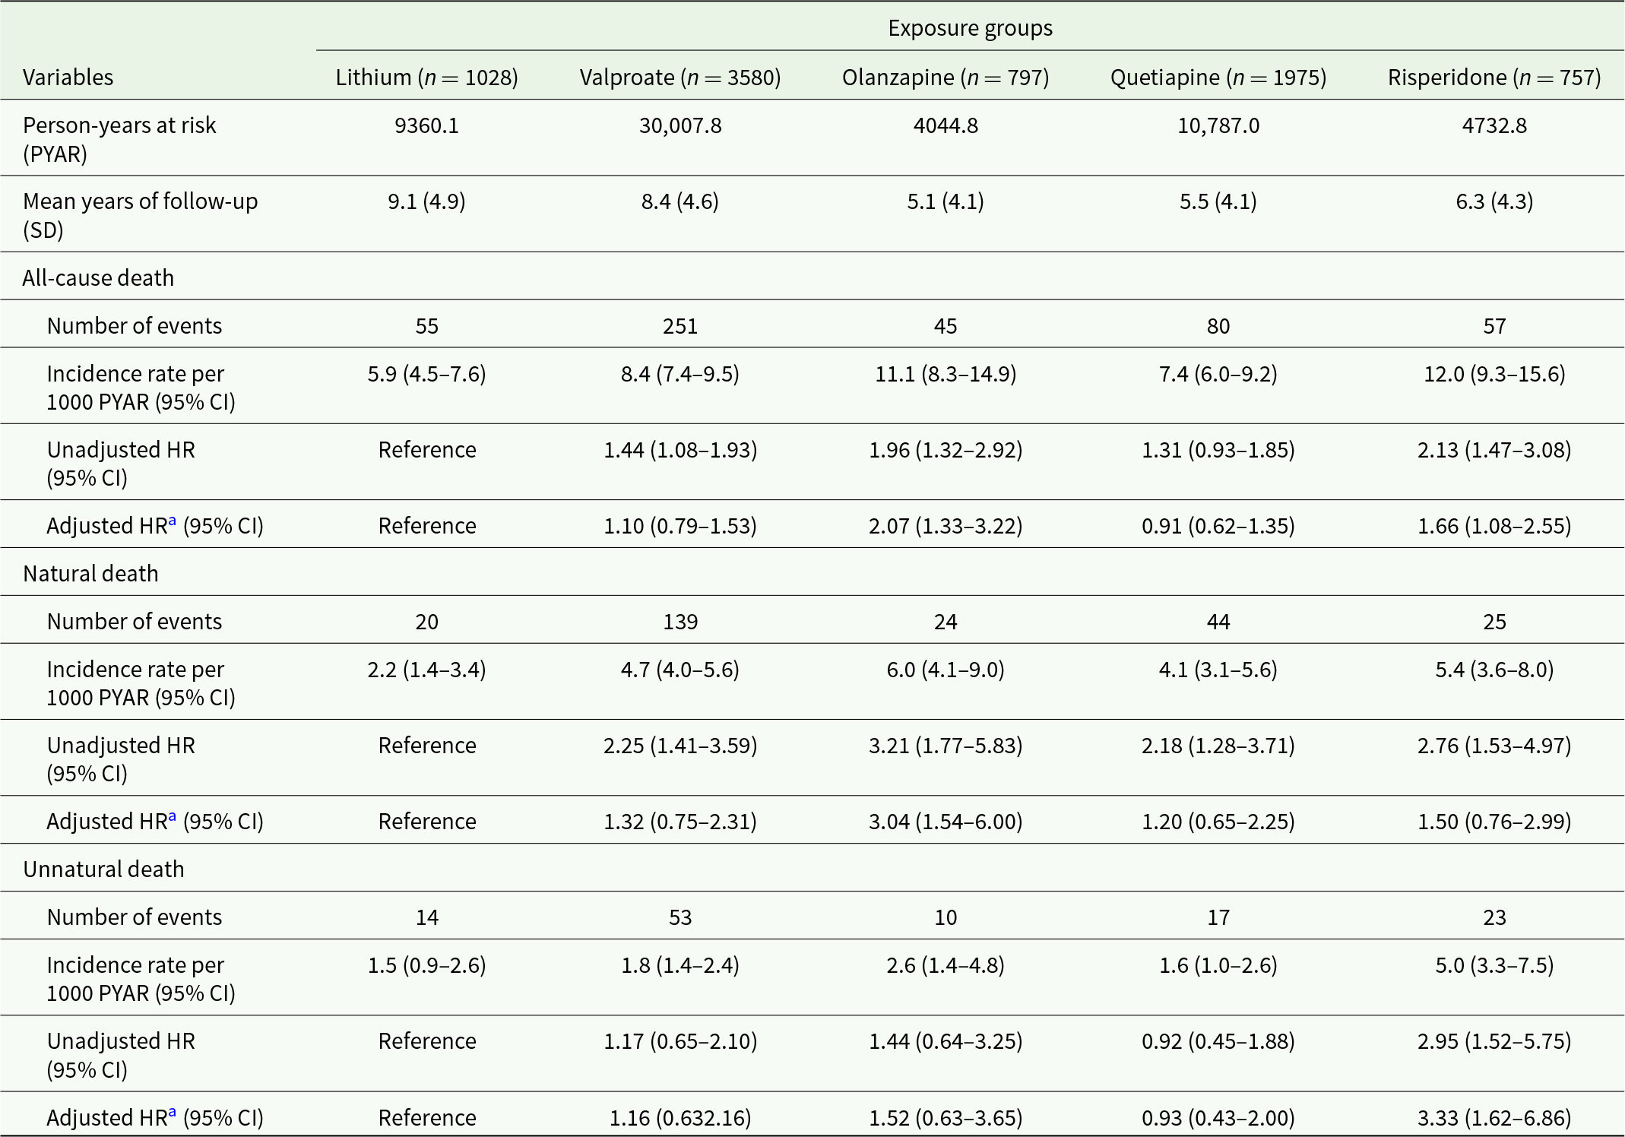Open footnote 'a' link in Natural death Adjusted HR
Screen dimensions: 1625x1137
tap(173, 816)
